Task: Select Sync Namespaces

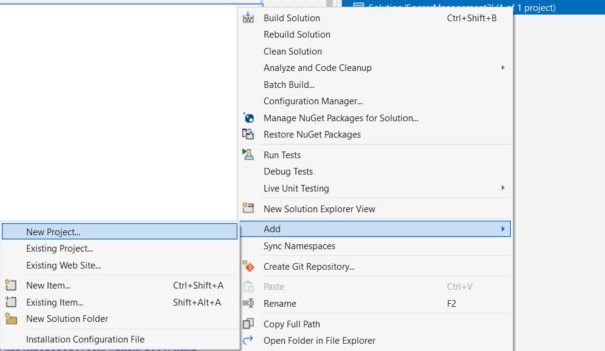Action: click(375, 246)
